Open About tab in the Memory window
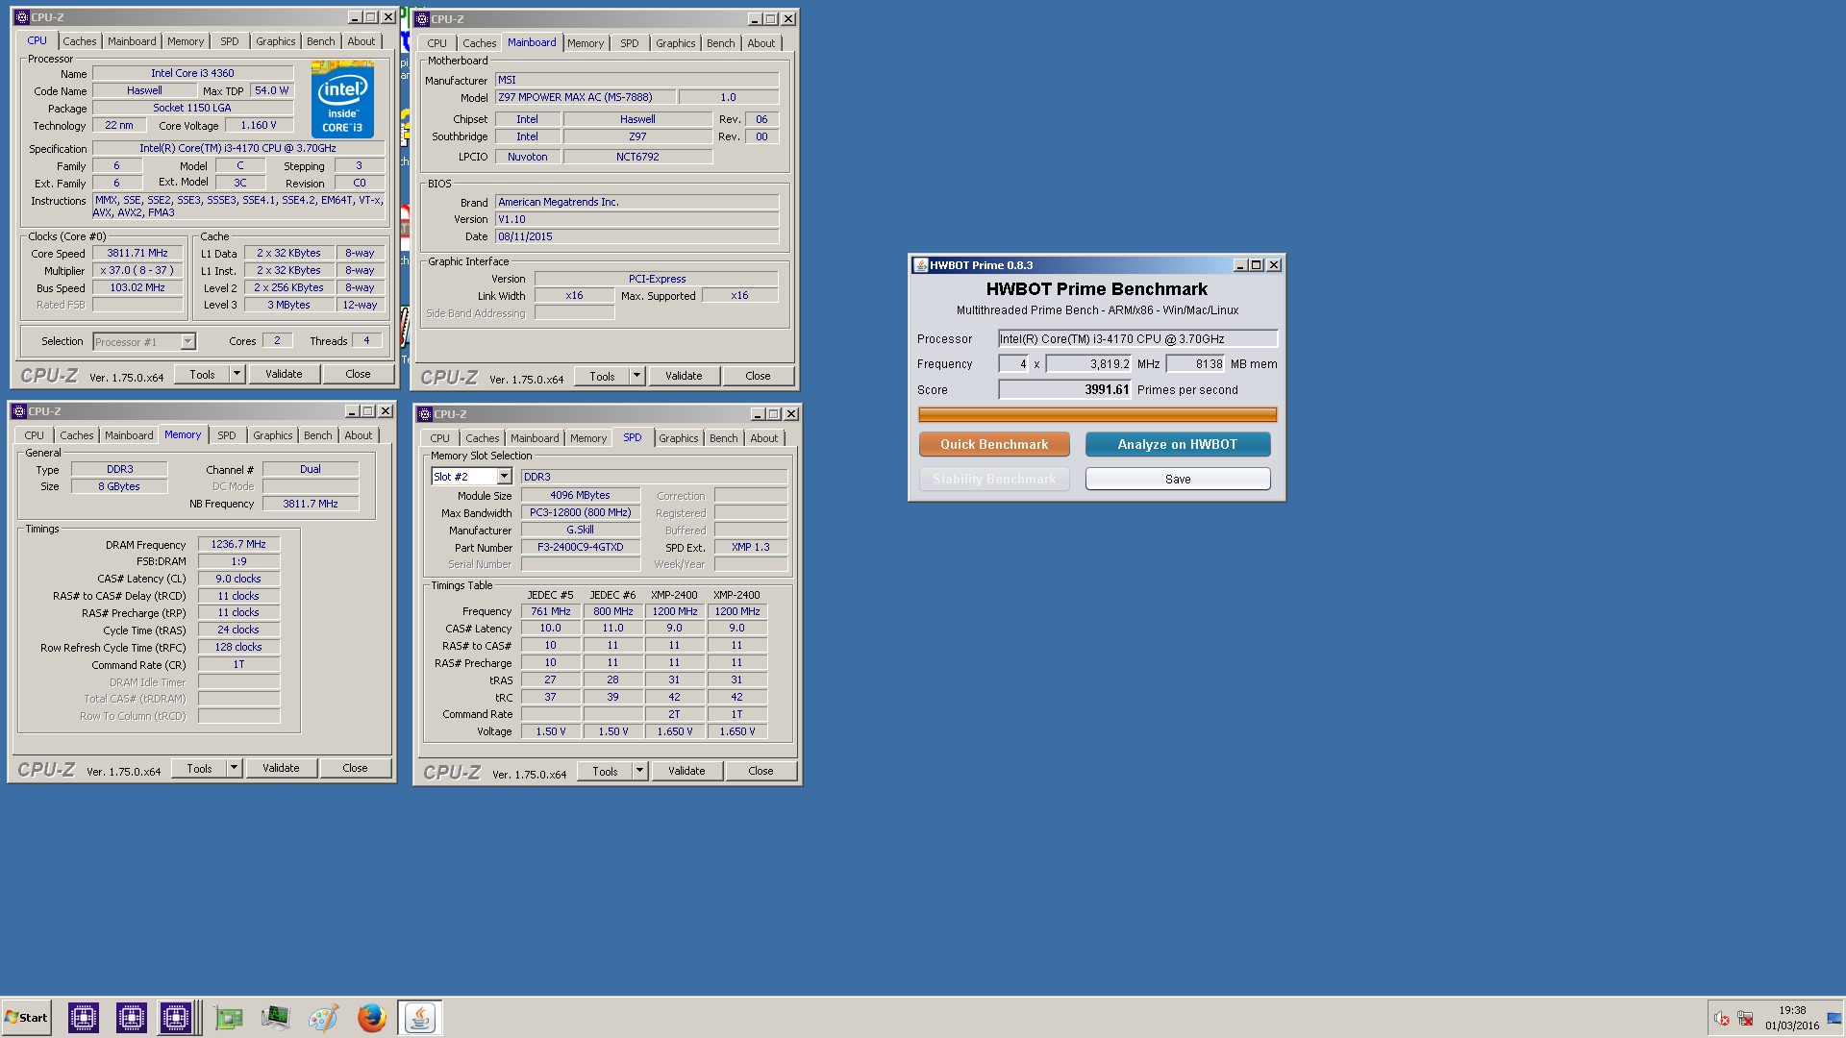1846x1038 pixels. pyautogui.click(x=359, y=435)
